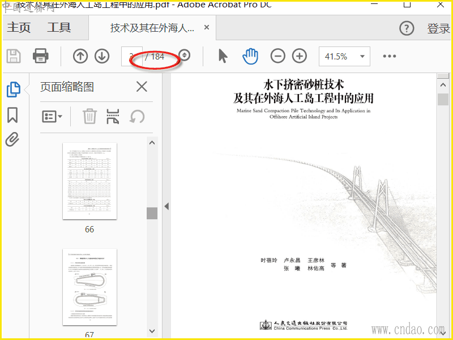Click the thumbnail panel scrollbar handle

pos(152,214)
